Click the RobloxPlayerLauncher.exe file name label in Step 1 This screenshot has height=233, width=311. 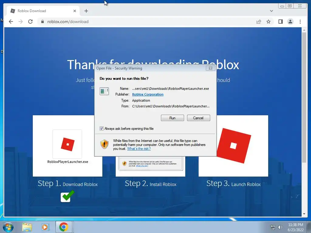point(68,162)
